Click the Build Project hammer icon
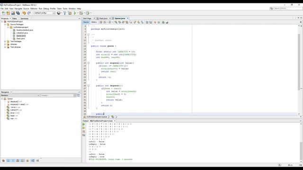The width and height of the screenshot is (303, 170). tap(65, 13)
